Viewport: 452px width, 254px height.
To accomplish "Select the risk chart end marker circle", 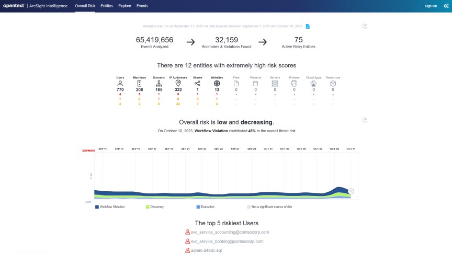I will point(351,191).
